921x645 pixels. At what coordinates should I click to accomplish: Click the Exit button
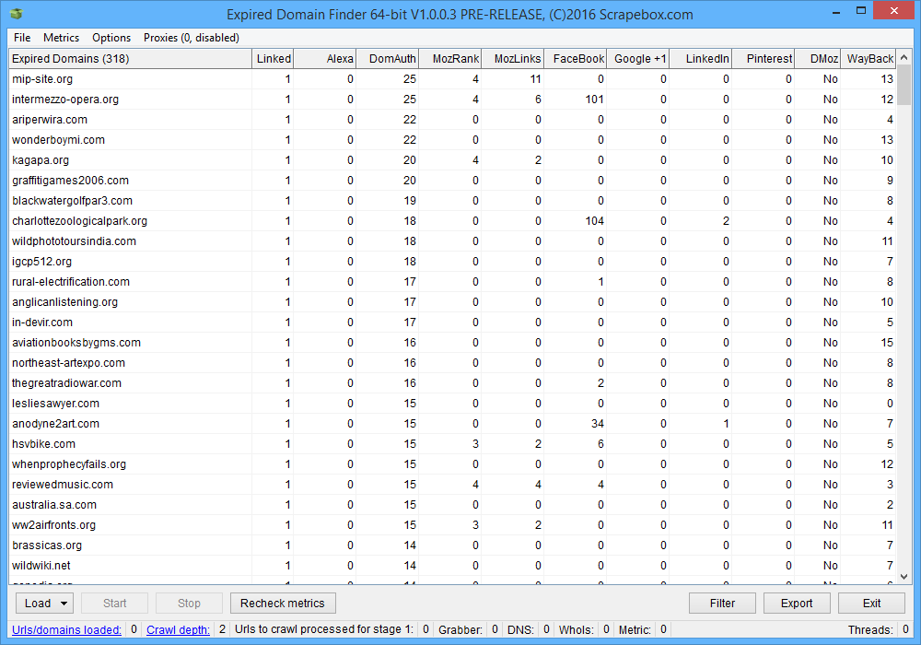tap(871, 604)
